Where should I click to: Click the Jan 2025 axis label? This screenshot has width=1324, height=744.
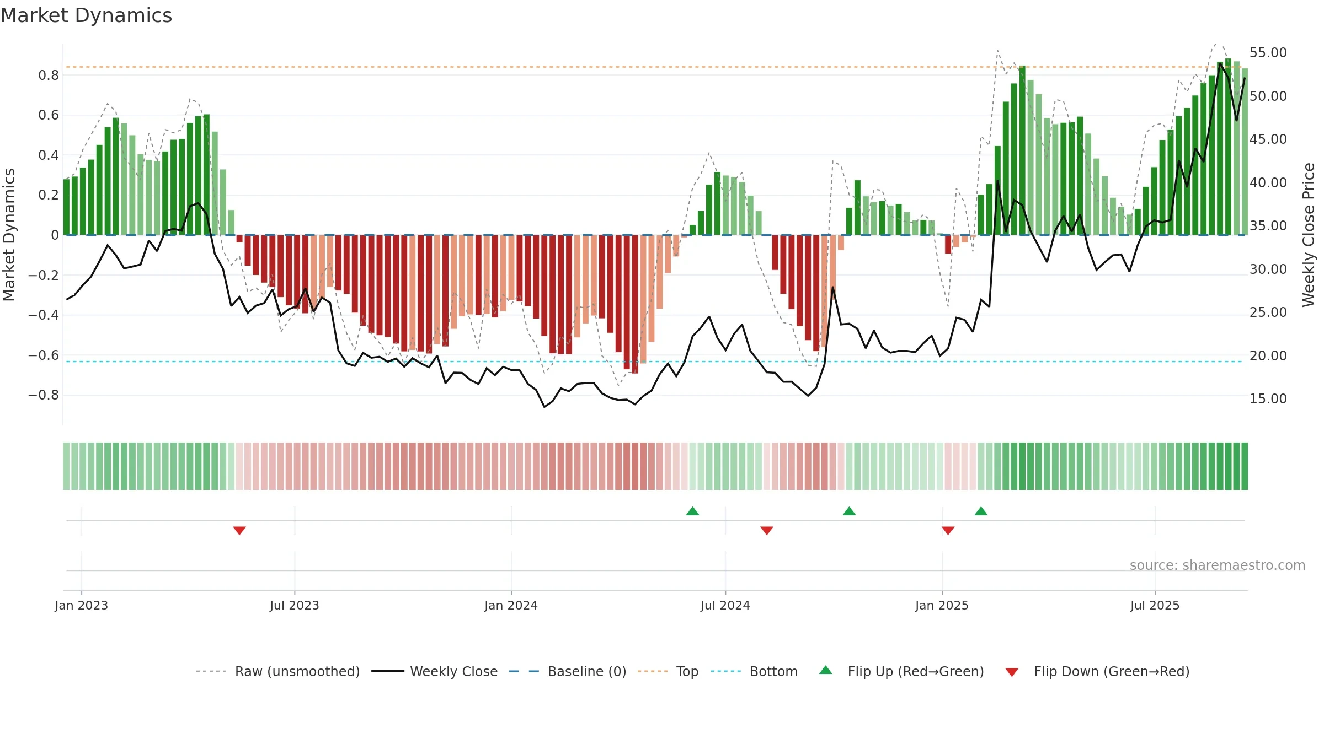[942, 605]
